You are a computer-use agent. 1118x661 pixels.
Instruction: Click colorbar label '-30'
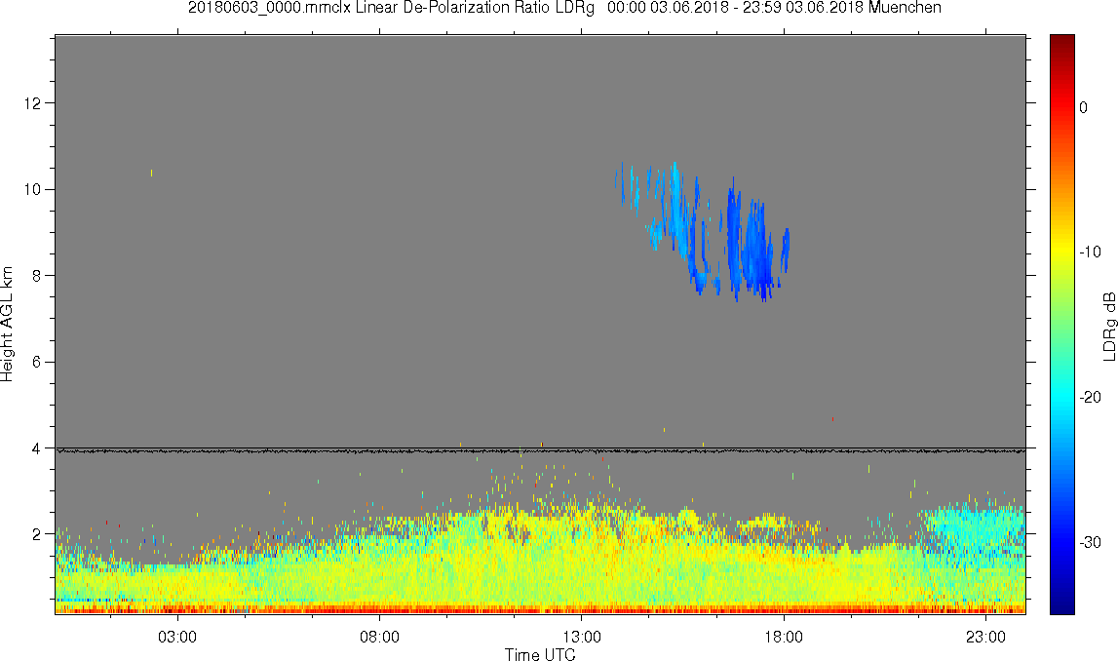pyautogui.click(x=1090, y=543)
